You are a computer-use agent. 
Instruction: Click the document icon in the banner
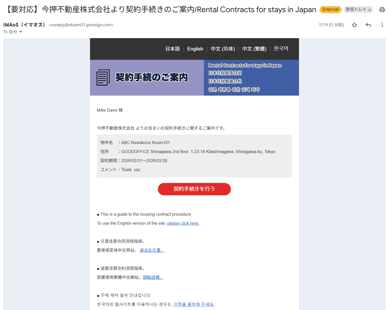[103, 78]
